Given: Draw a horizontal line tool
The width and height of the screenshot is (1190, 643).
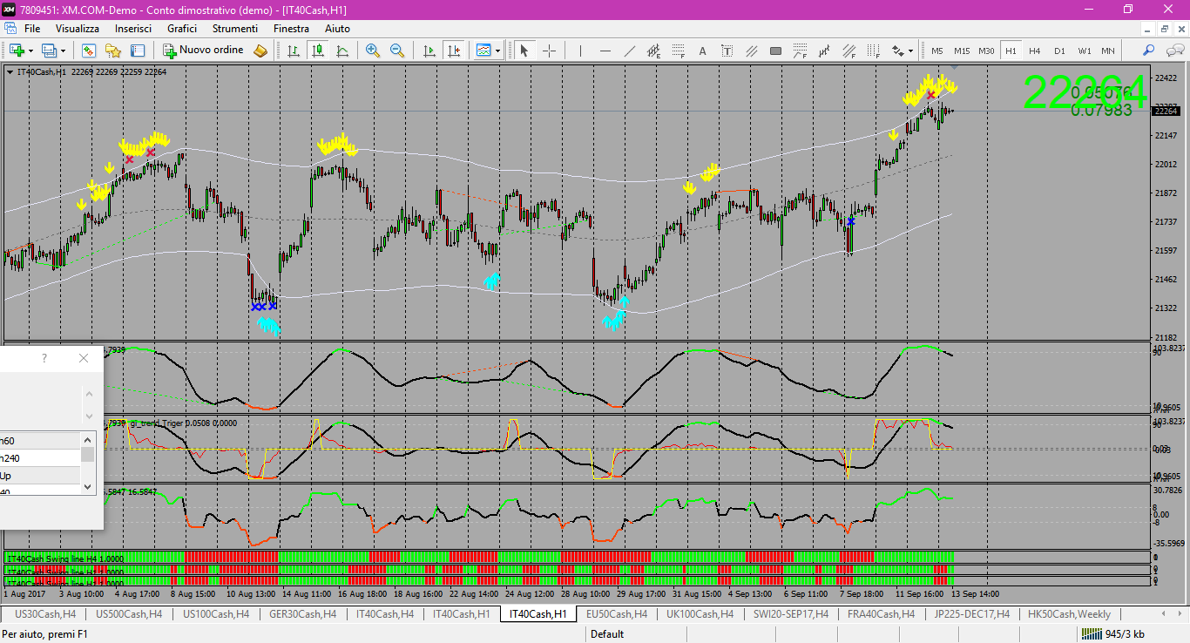Looking at the screenshot, I should [605, 51].
